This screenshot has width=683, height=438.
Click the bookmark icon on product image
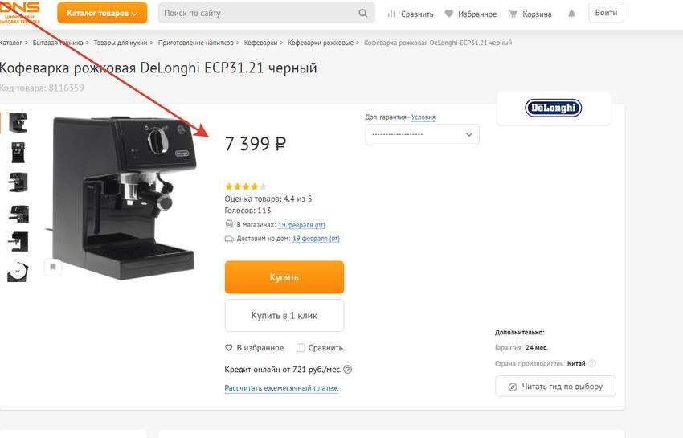53,266
